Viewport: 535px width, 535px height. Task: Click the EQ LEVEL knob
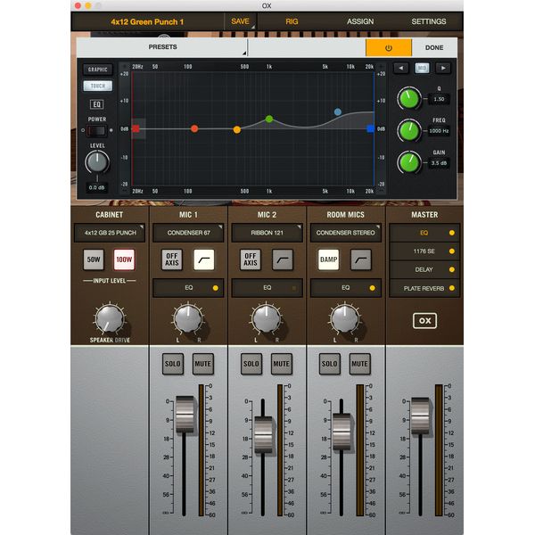(97, 161)
